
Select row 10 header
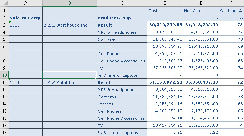[4, 75]
